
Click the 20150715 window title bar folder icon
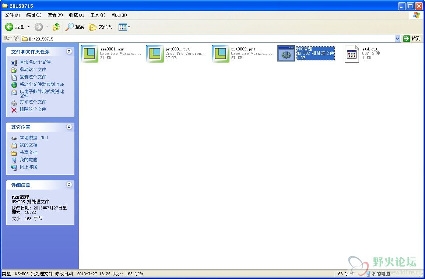coord(5,6)
